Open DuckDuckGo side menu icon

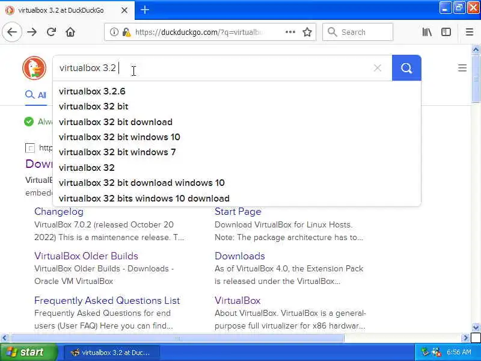[x=462, y=68]
